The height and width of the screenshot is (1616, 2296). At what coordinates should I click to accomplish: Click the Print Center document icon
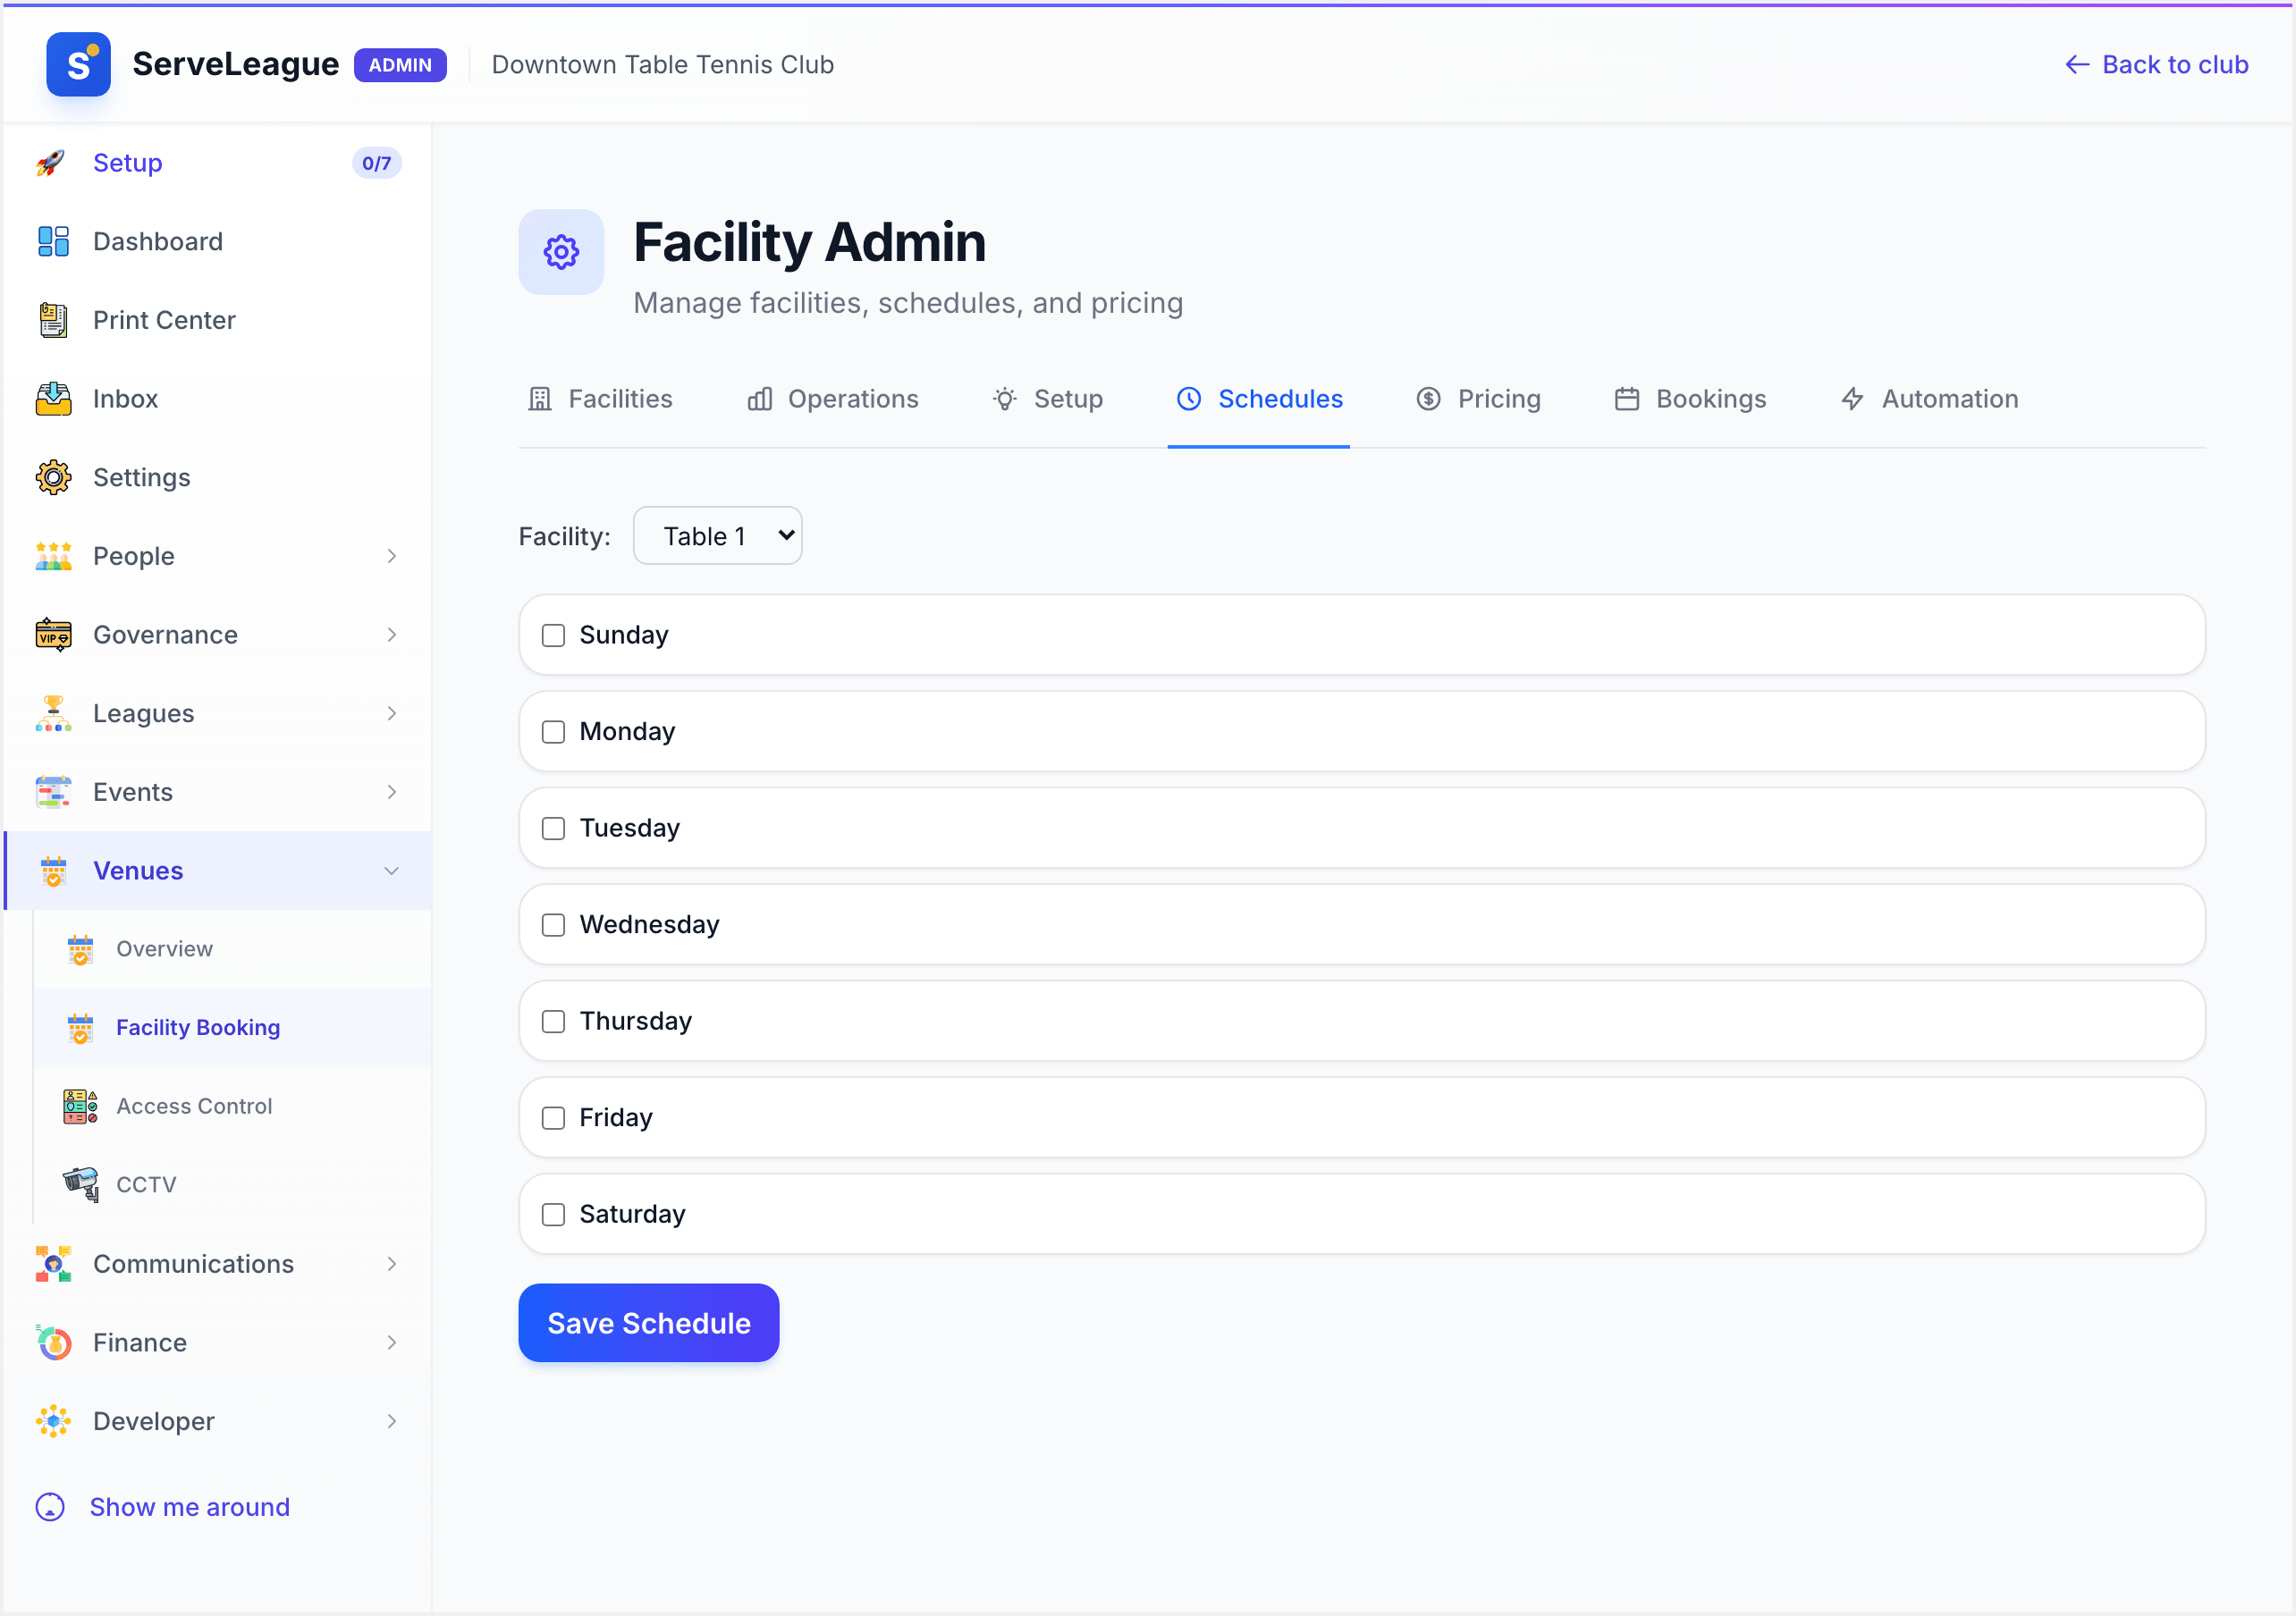pos(53,320)
